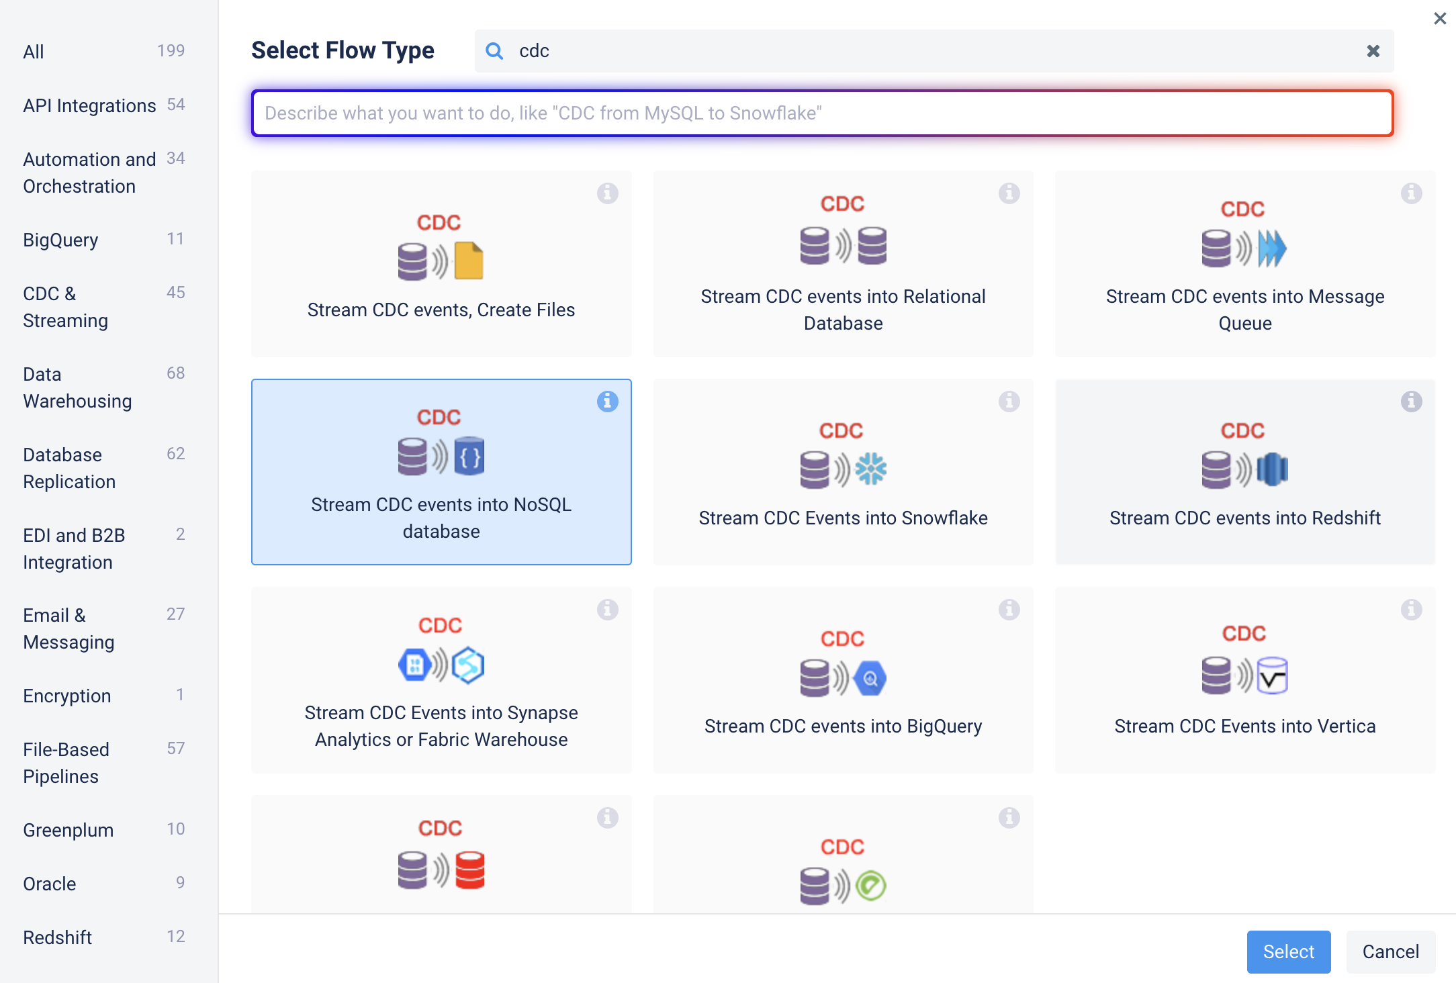
Task: Click the Cancel button
Action: (1390, 951)
